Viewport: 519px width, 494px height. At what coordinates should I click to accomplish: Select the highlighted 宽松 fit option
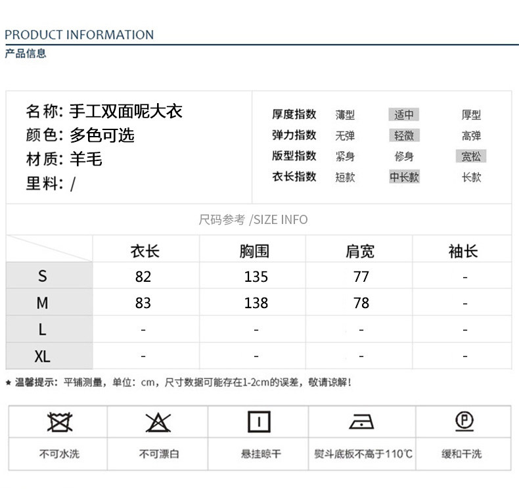(x=471, y=157)
